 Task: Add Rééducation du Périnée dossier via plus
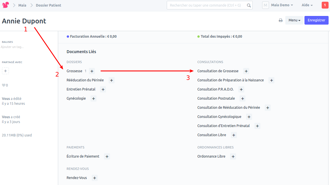point(111,80)
